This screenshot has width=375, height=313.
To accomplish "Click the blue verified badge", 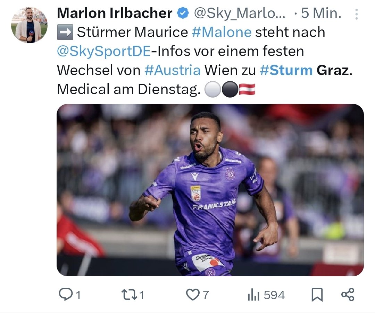I will pyautogui.click(x=183, y=13).
